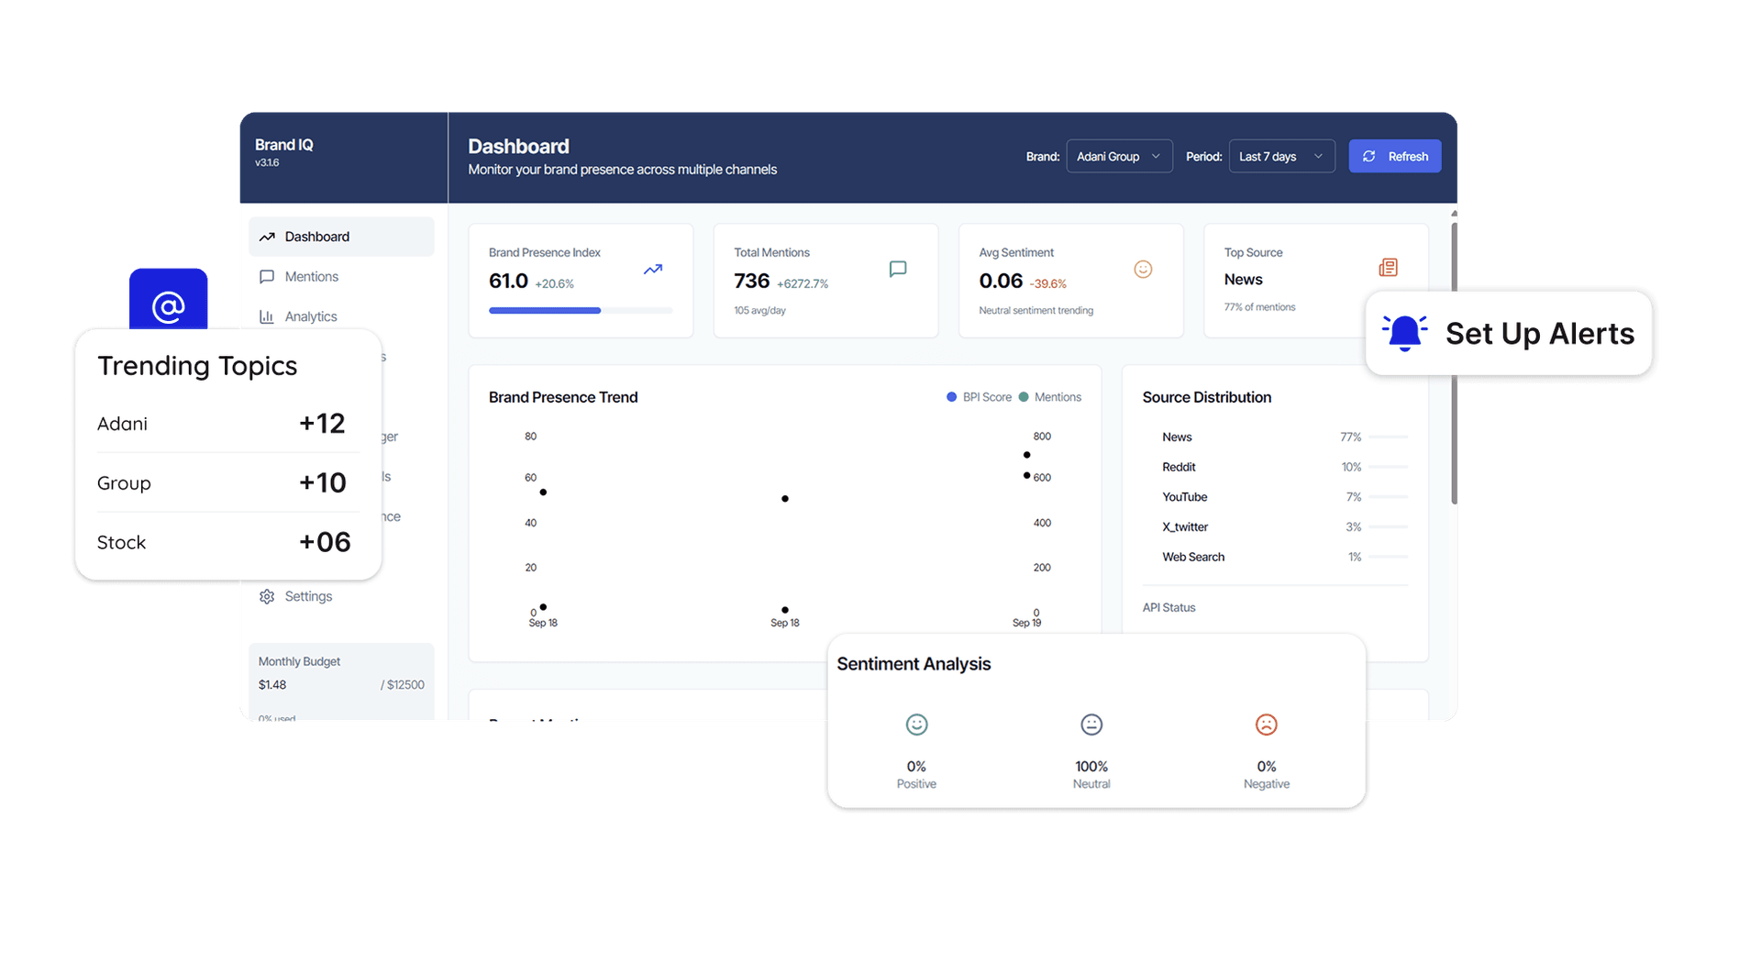Open the Period dropdown showing Last 7 days
The height and width of the screenshot is (963, 1761).
point(1280,156)
